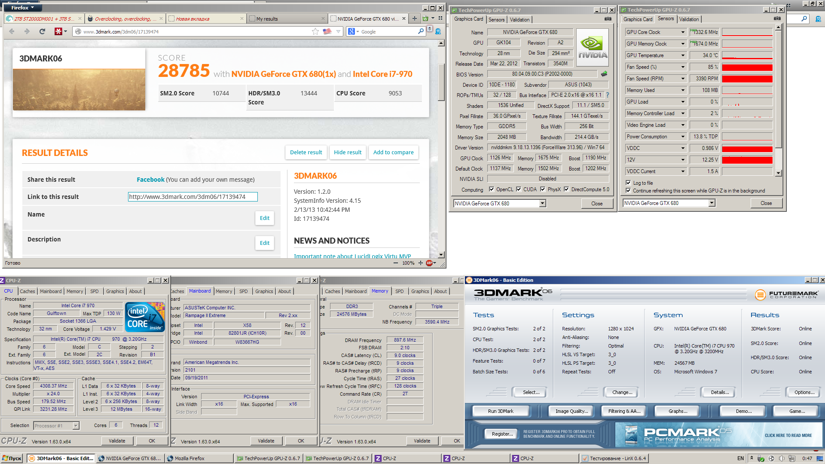Viewport: 825px width, 464px height.
Task: Click the Firefox back arrow button
Action: (12, 31)
